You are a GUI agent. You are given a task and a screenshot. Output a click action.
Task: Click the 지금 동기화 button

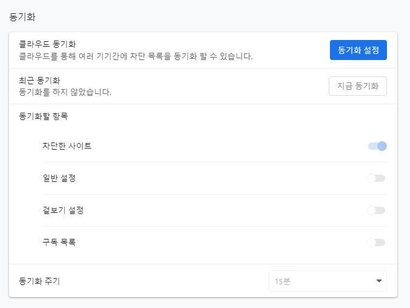[x=358, y=86]
